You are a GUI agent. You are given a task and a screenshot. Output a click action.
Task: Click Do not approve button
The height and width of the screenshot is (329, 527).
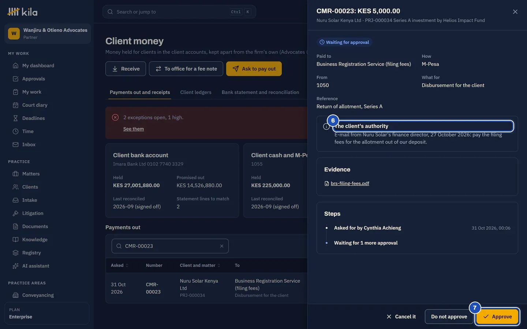(x=449, y=317)
